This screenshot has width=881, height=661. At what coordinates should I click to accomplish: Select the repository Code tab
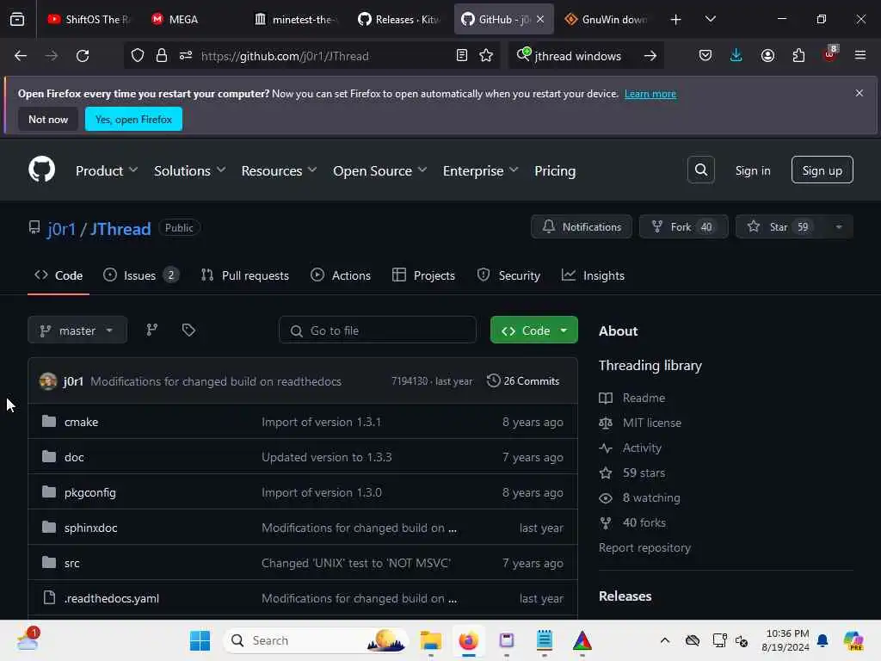59,275
